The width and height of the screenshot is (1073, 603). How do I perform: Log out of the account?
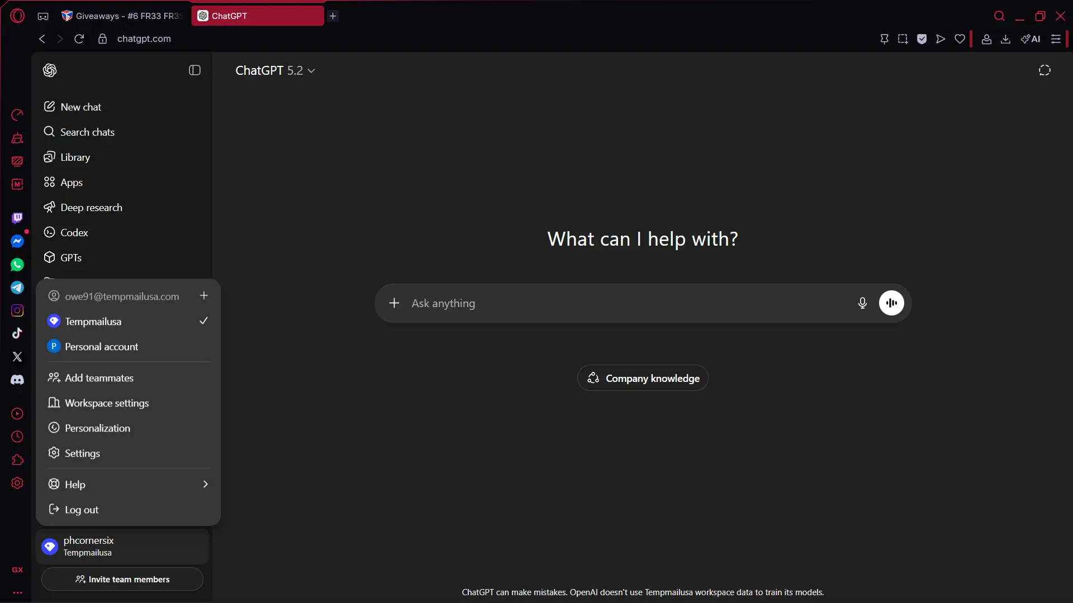tap(128, 509)
